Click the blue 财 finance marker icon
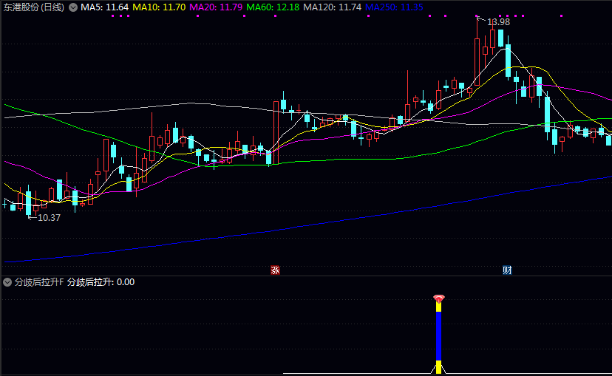612x376 pixels. pos(507,270)
